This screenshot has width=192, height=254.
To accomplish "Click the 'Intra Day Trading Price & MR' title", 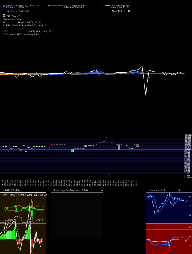I will 71,190.
